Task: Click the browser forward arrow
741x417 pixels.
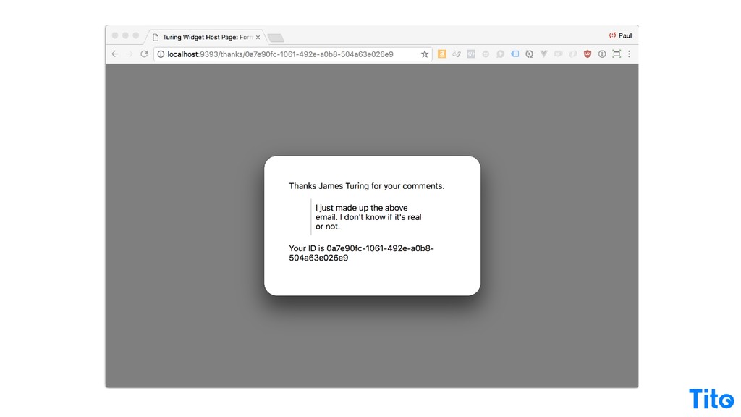Action: click(130, 54)
